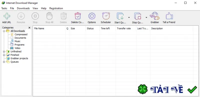Launch the Grabber globe icon
The height and width of the screenshot is (97, 200).
tap(155, 16)
